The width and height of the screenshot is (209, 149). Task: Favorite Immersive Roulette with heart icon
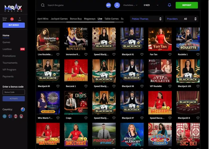[86, 54]
